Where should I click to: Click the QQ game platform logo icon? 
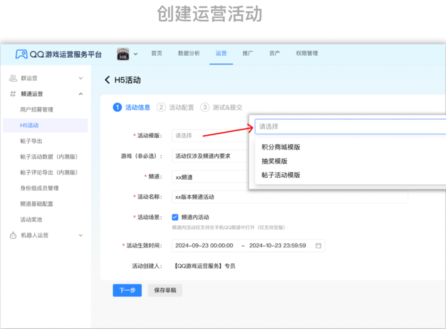[x=21, y=54]
